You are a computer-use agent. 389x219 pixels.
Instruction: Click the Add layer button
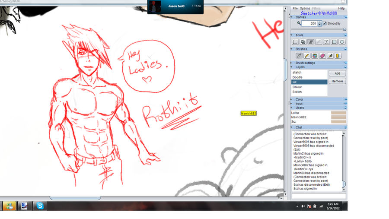[x=338, y=73]
